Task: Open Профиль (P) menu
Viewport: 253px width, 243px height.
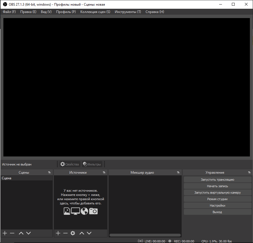Action: point(66,12)
